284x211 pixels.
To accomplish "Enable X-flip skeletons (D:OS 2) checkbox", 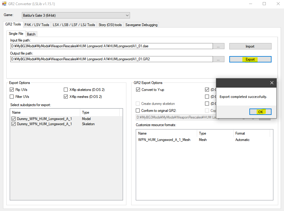I will tap(66, 90).
